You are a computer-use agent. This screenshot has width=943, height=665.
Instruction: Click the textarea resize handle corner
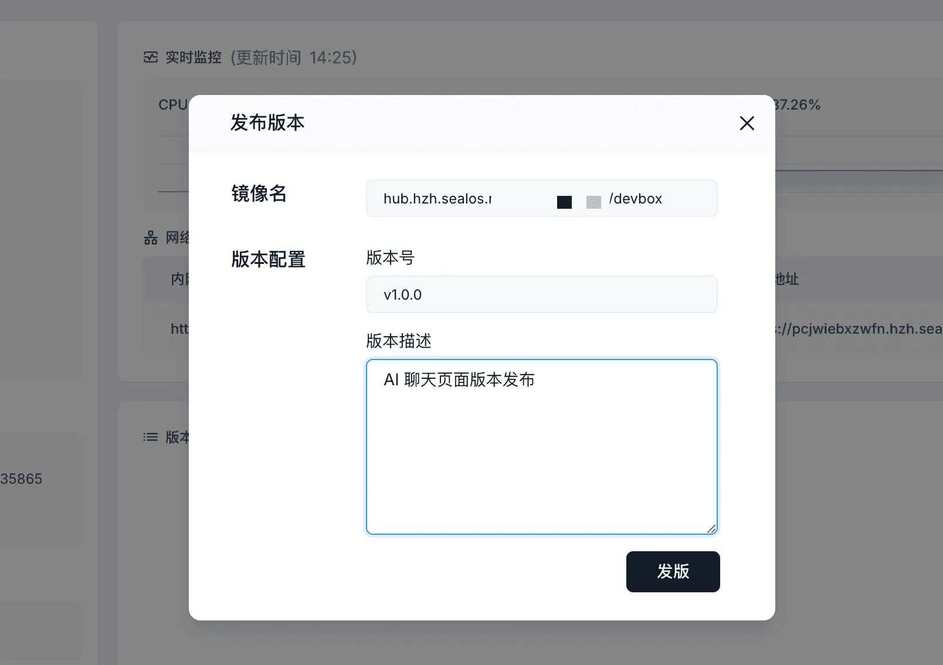pyautogui.click(x=711, y=529)
